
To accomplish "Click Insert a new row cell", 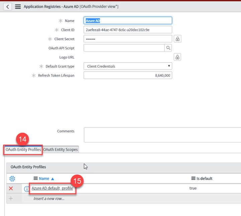I will click(49, 199).
